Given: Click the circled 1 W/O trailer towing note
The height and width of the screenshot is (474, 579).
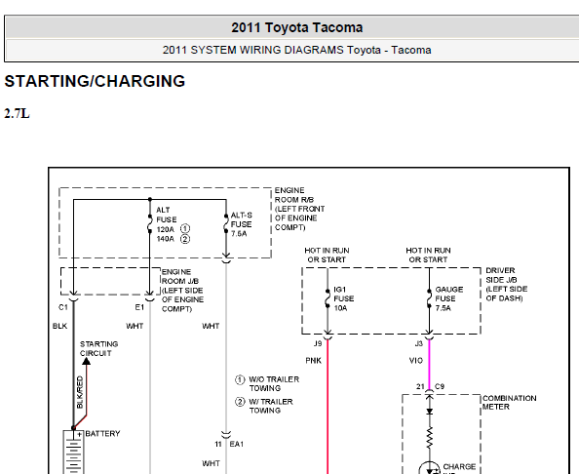Looking at the screenshot, I should tap(267, 384).
